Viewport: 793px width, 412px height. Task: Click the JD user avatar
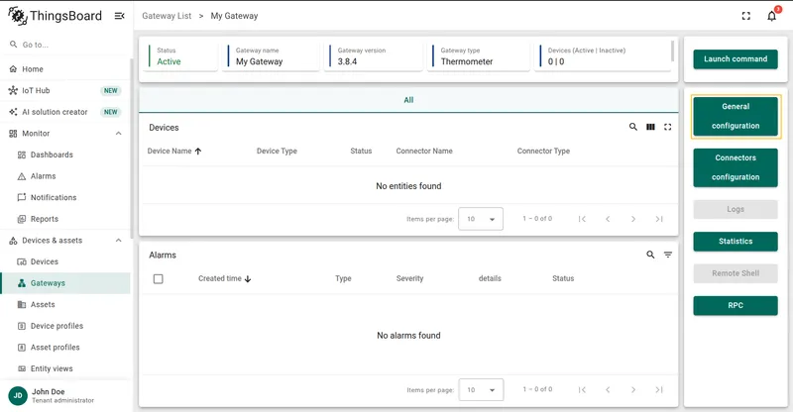click(18, 395)
